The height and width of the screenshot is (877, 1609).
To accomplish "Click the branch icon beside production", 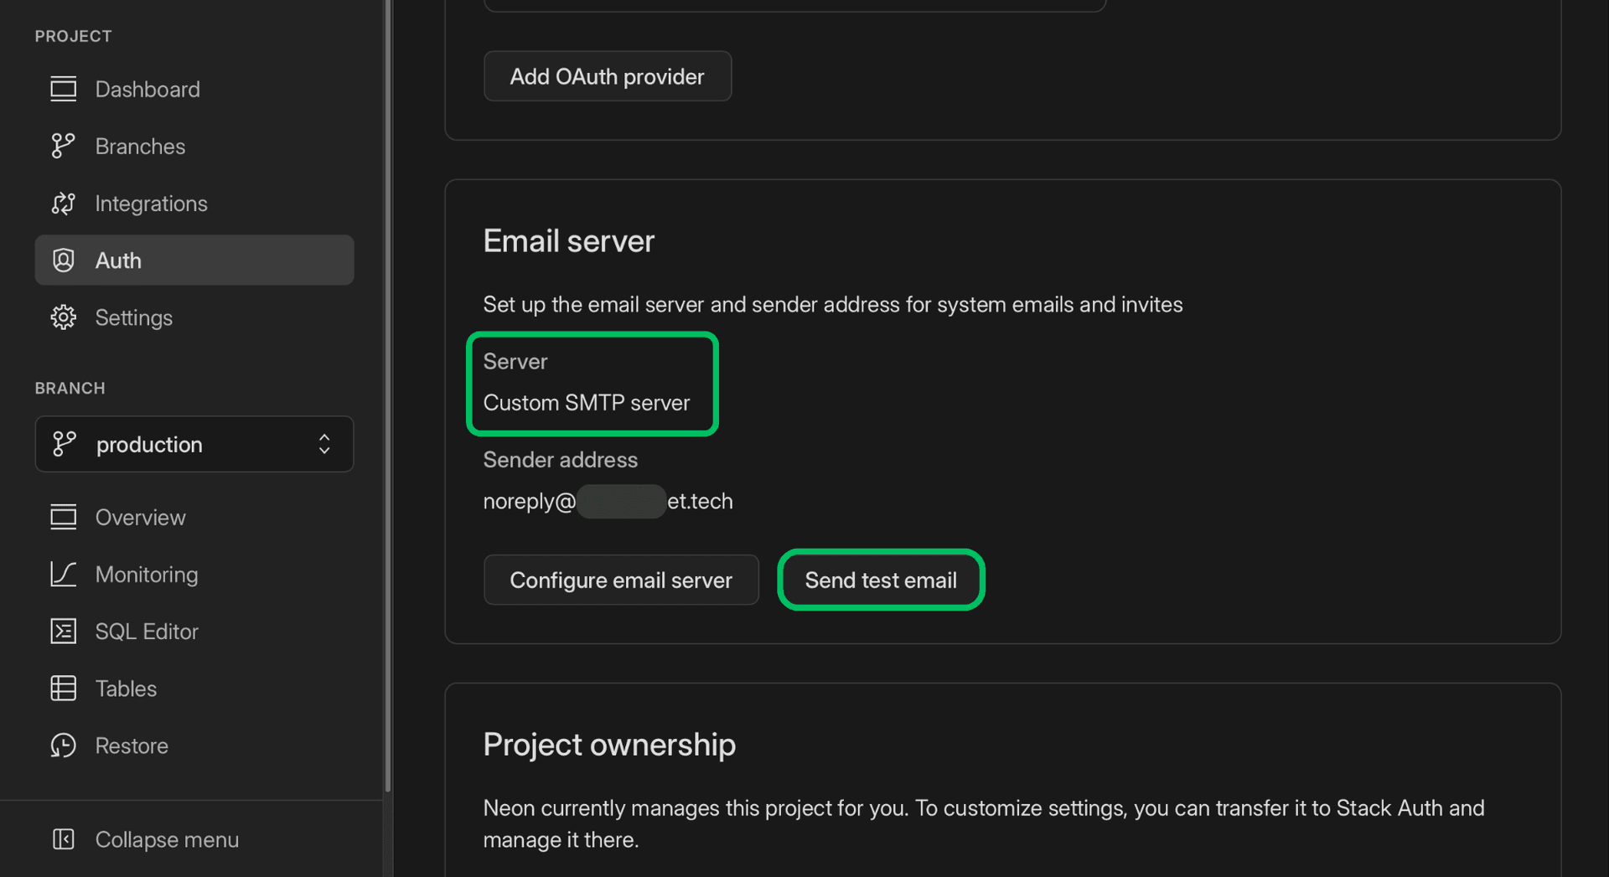I will [63, 444].
